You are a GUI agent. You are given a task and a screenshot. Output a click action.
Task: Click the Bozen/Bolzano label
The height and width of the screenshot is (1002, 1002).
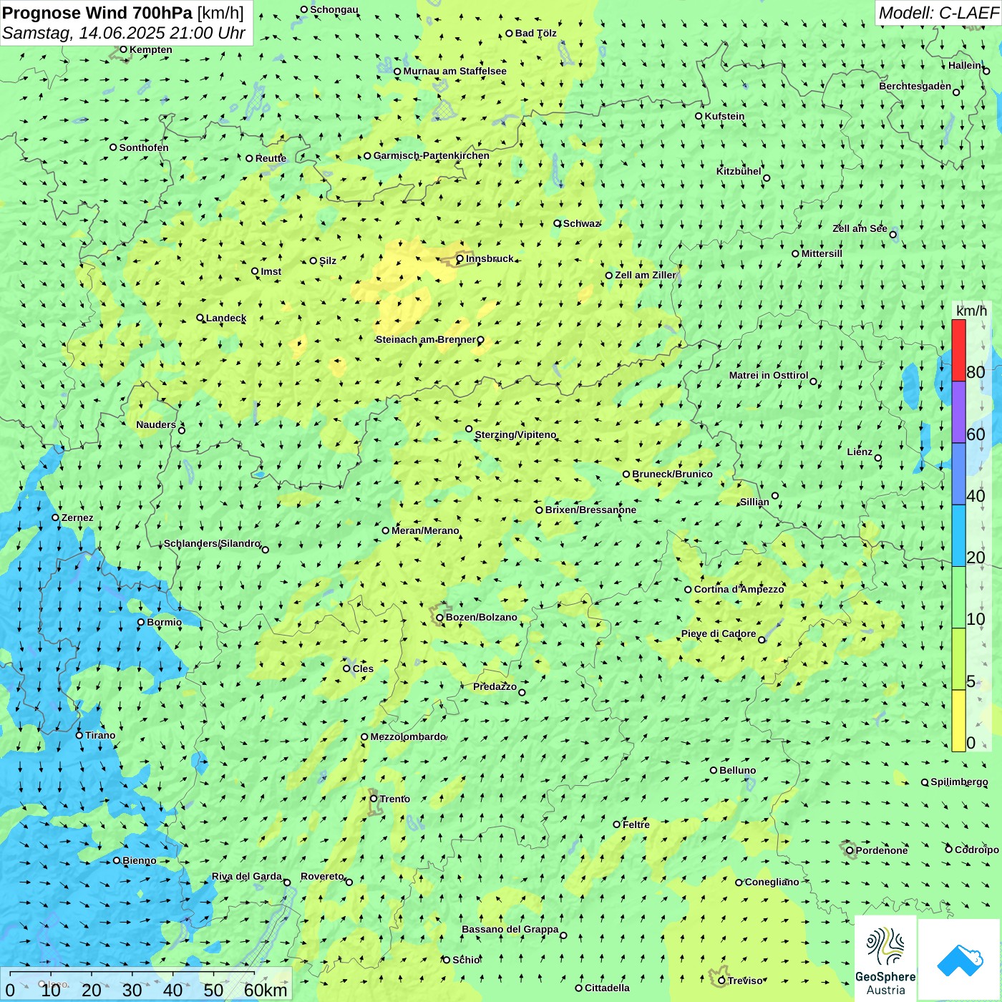click(x=481, y=617)
